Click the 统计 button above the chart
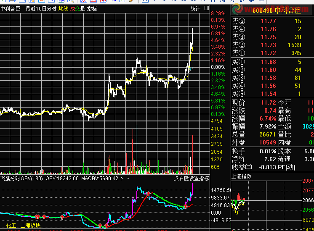The width and height of the screenshot is (314, 231). [195, 9]
